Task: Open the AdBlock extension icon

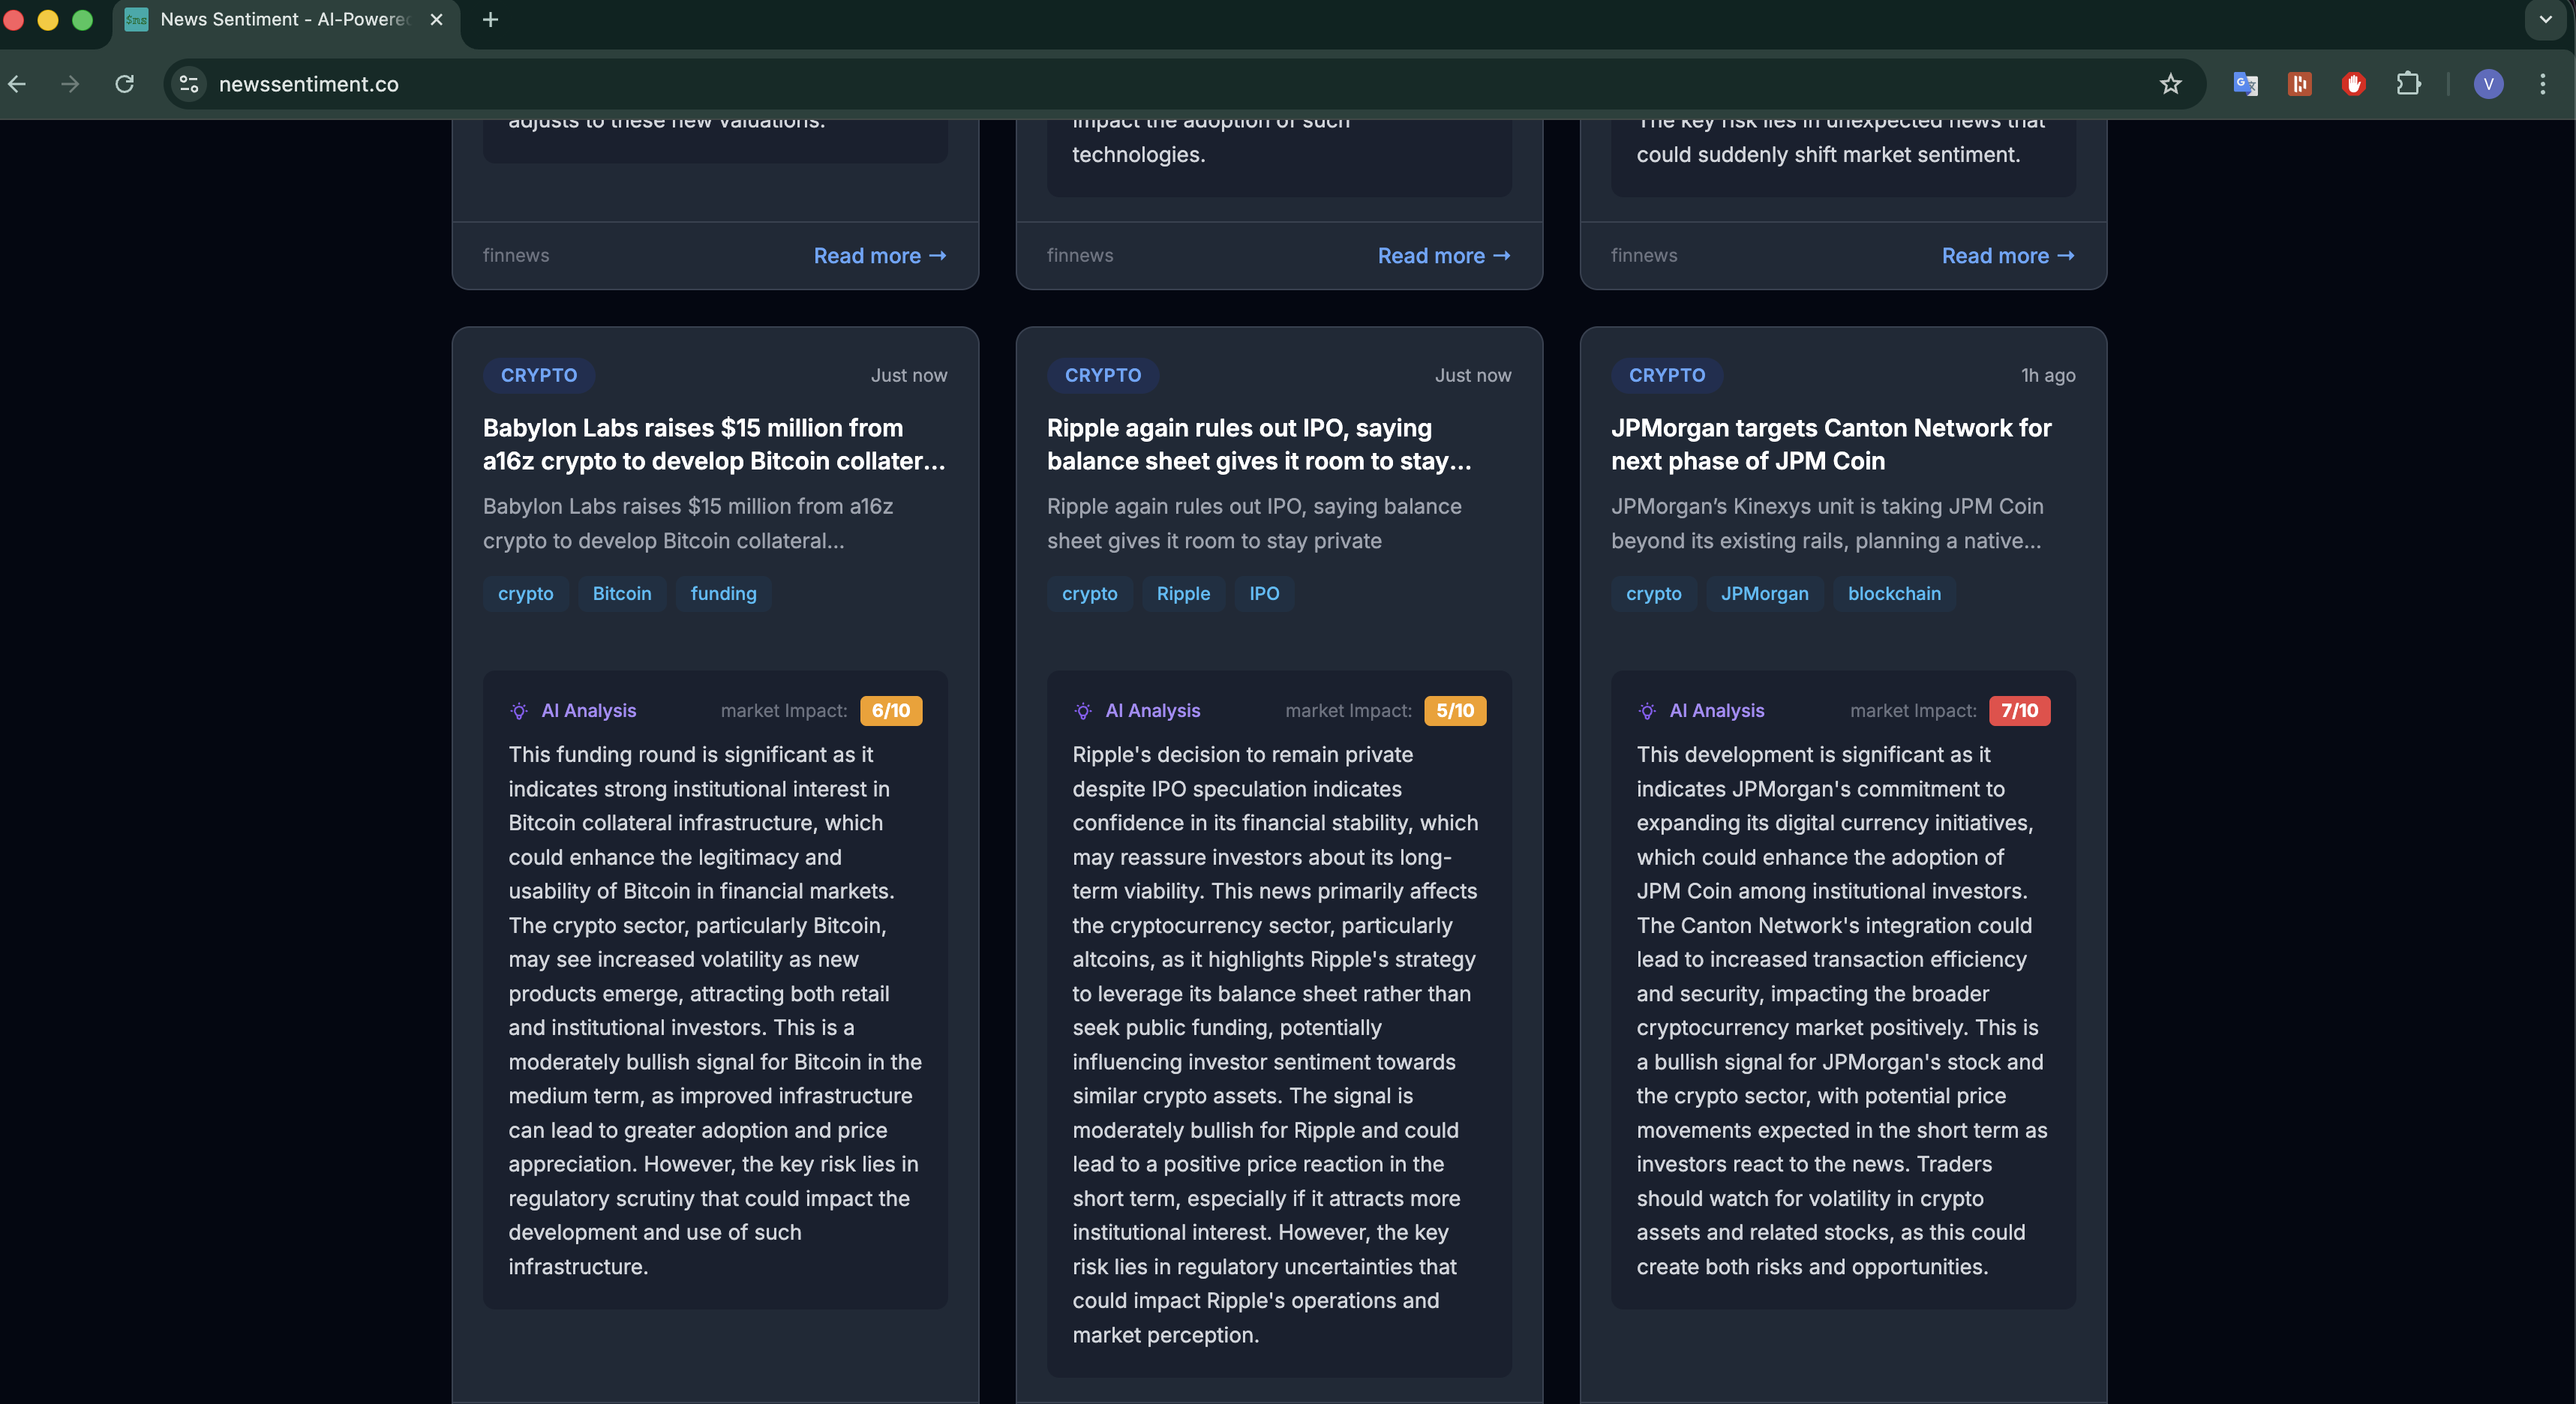Action: pos(2353,84)
